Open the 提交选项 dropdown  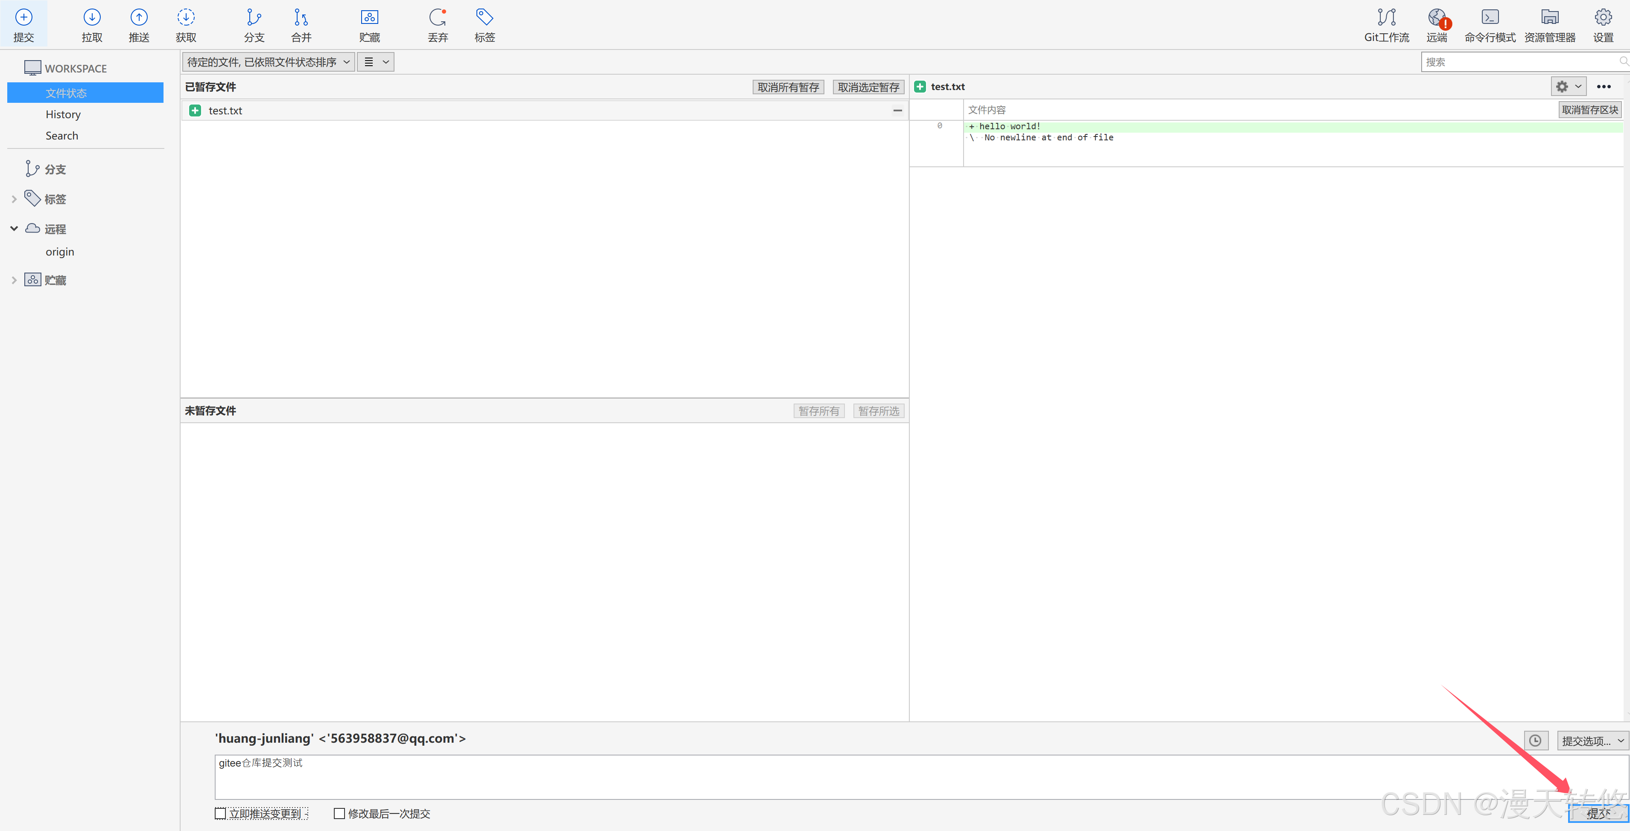1593,740
